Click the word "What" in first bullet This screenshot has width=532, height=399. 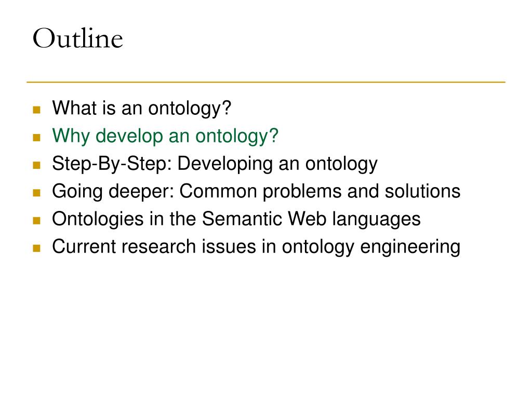pyautogui.click(x=74, y=108)
